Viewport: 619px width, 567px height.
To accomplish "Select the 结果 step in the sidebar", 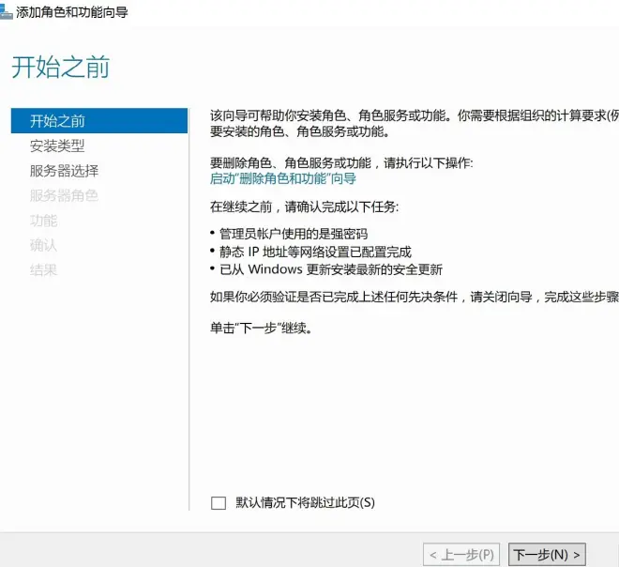I will tap(43, 270).
